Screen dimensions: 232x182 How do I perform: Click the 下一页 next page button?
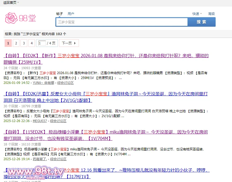point(69,43)
